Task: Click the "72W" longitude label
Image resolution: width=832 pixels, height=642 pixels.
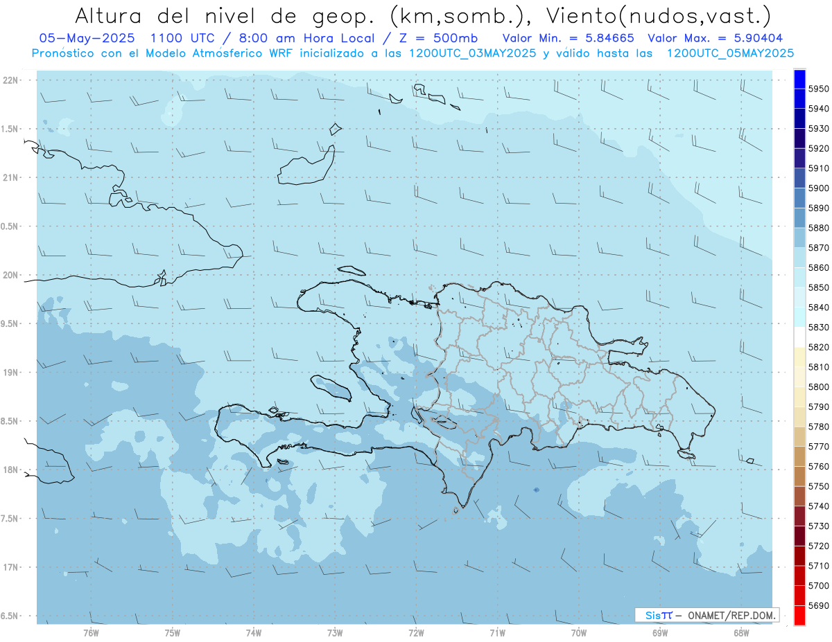Action: (416, 632)
